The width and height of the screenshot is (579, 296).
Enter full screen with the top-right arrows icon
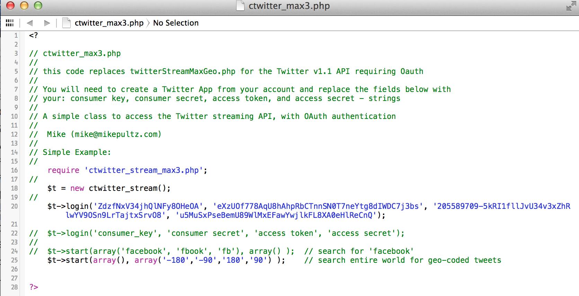[x=571, y=6]
